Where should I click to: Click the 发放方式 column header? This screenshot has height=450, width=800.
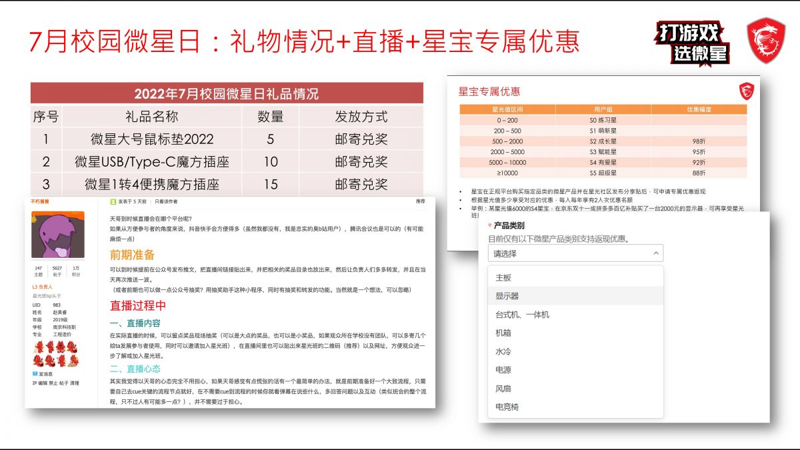(x=361, y=116)
